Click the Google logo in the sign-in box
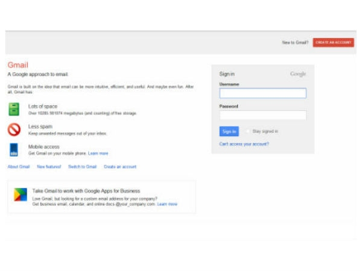362x271 pixels. pyautogui.click(x=298, y=74)
